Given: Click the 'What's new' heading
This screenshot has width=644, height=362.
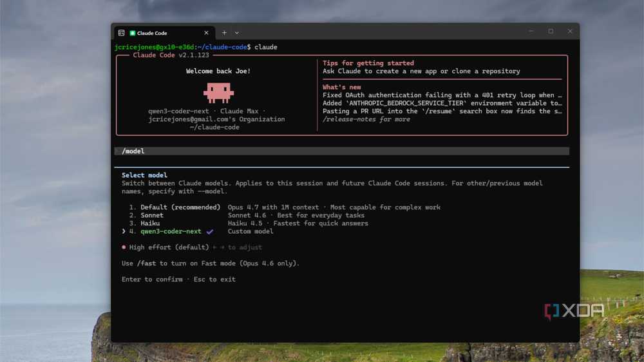Looking at the screenshot, I should coord(342,87).
